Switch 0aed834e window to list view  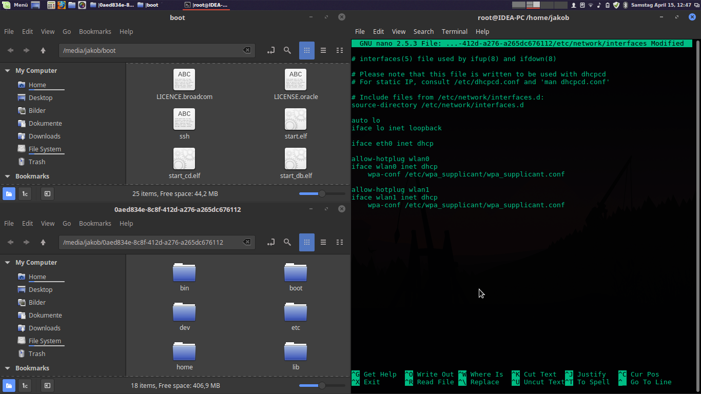coord(323,242)
